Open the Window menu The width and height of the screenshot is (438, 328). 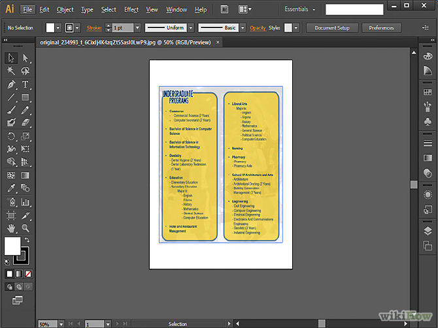coord(177,10)
